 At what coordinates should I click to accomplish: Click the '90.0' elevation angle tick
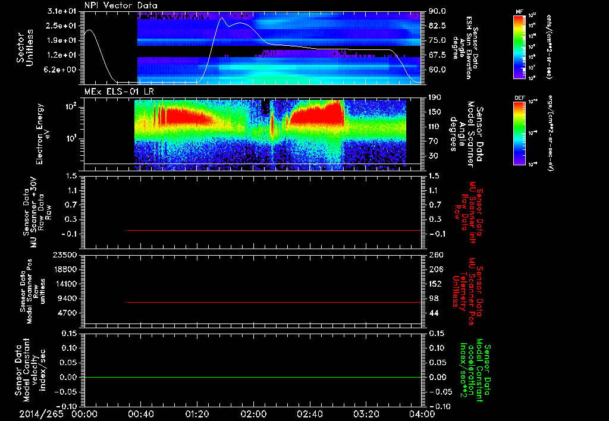pyautogui.click(x=437, y=11)
